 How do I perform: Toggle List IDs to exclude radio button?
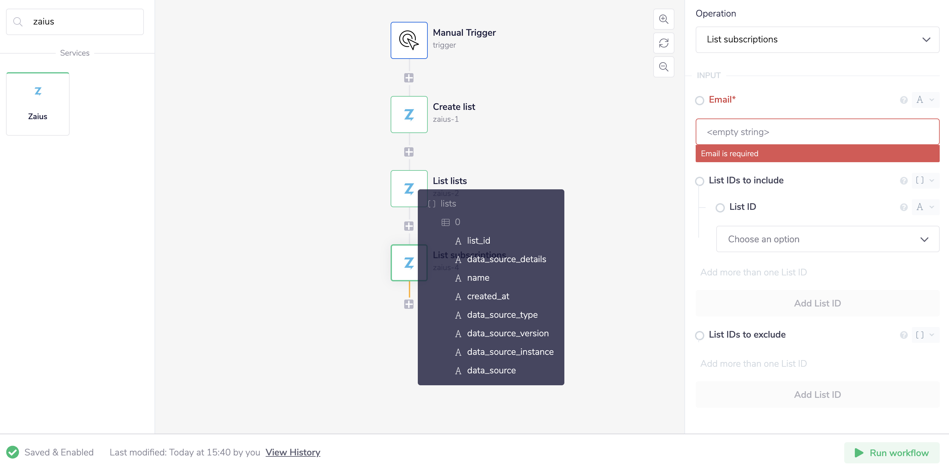click(x=700, y=335)
